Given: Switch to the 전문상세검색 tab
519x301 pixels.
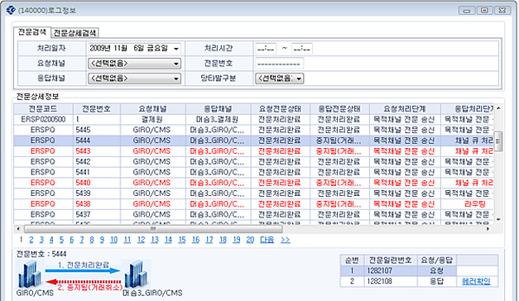Looking at the screenshot, I should point(74,33).
